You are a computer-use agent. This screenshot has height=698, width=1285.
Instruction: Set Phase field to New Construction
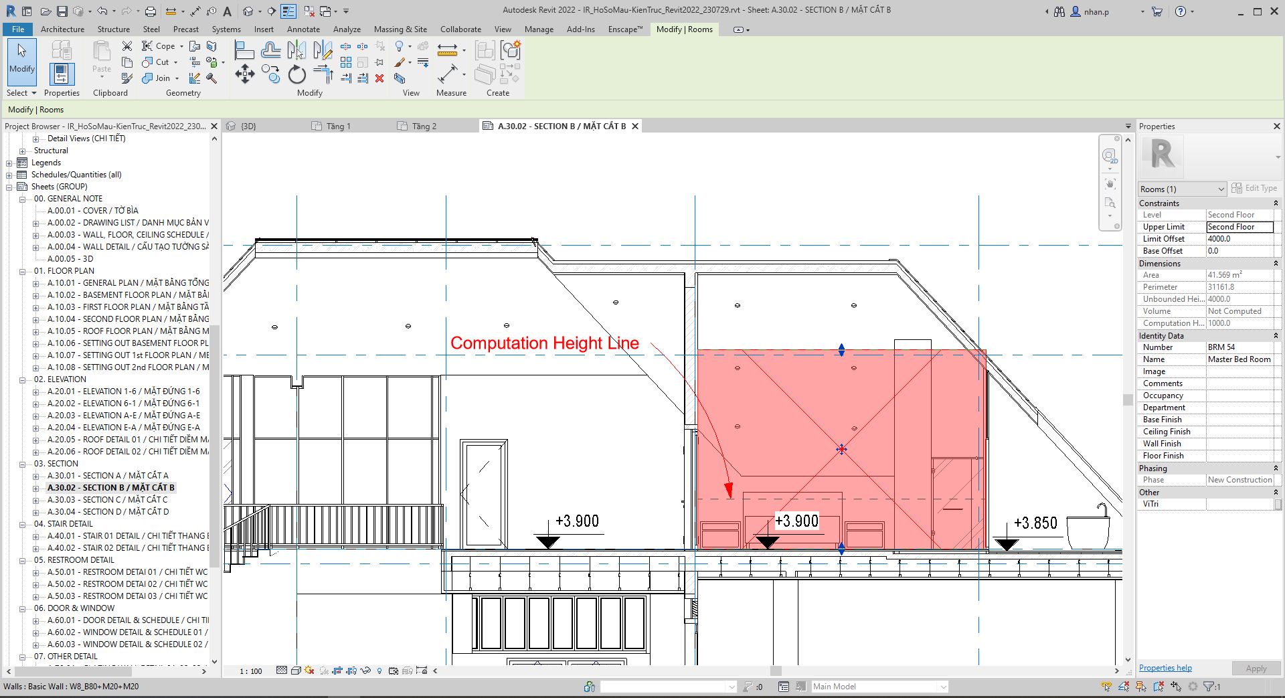1240,480
